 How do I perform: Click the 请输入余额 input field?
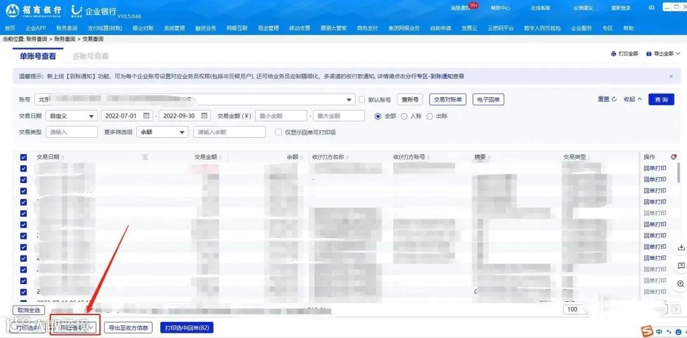230,132
